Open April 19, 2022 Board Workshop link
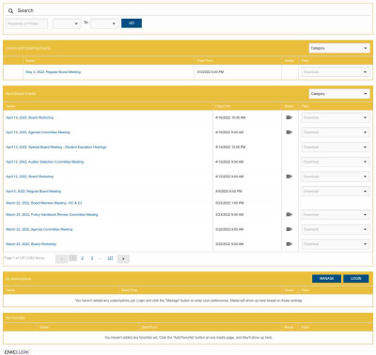This screenshot has width=376, height=355. coord(30,117)
